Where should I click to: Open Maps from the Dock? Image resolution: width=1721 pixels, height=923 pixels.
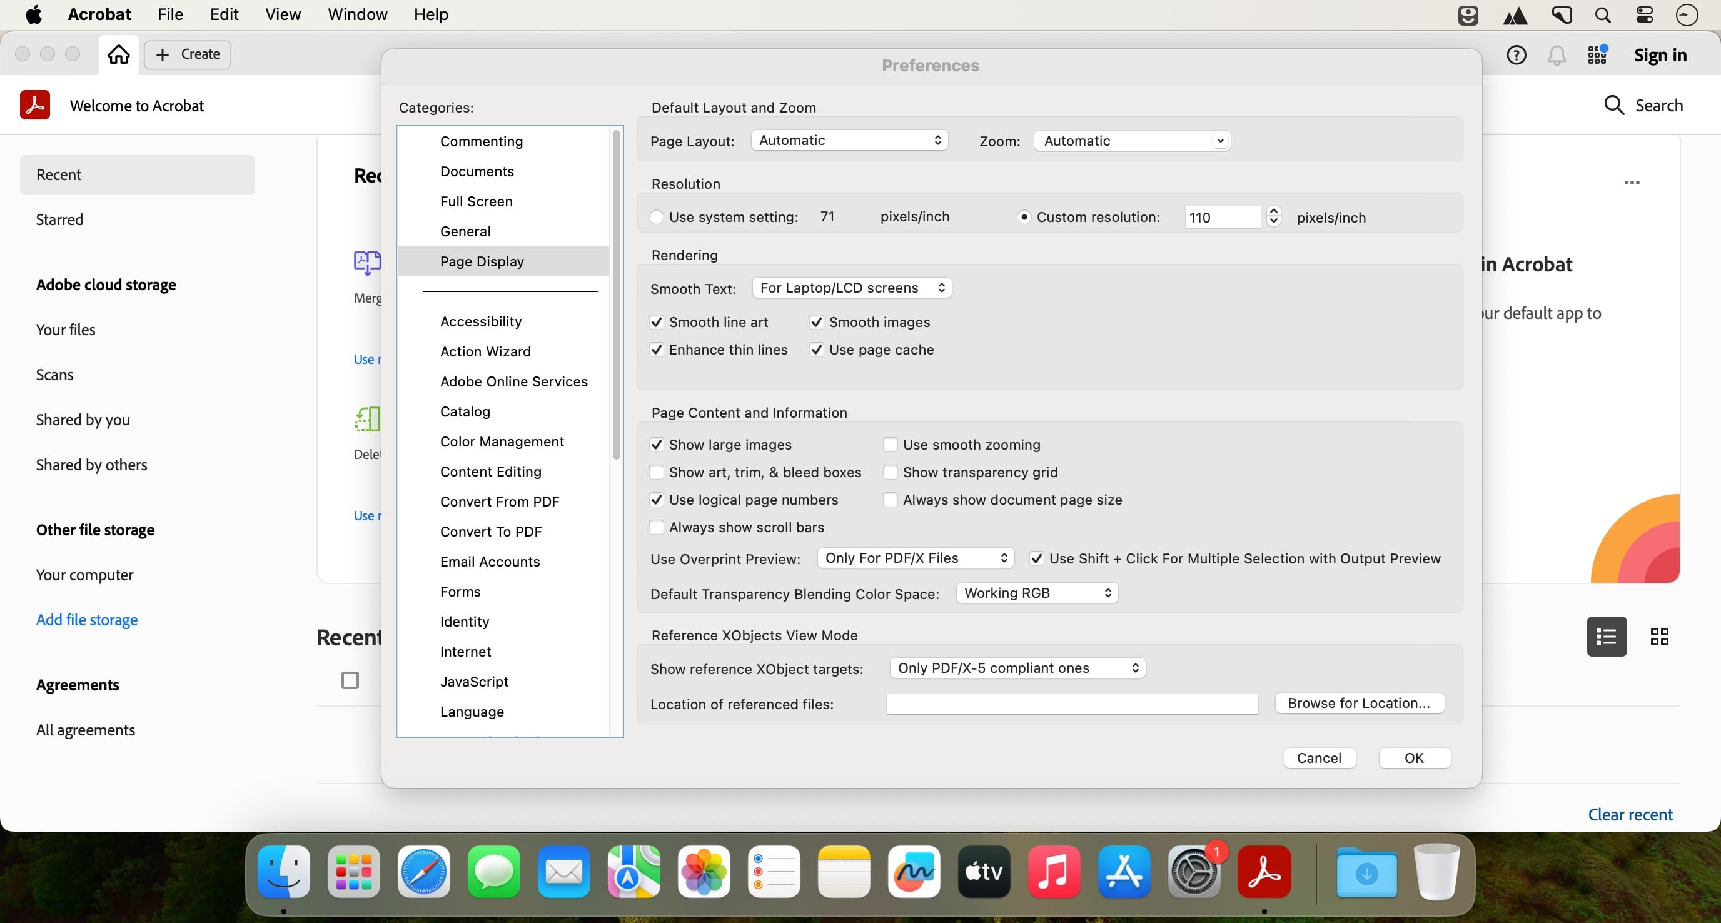(x=633, y=872)
